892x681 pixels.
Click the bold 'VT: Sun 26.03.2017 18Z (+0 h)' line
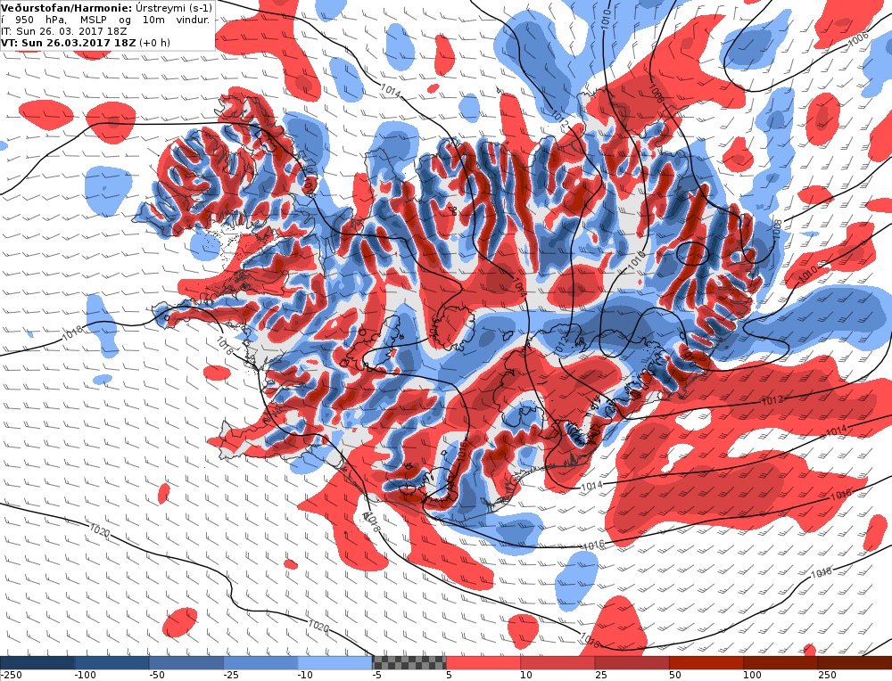coord(86,43)
